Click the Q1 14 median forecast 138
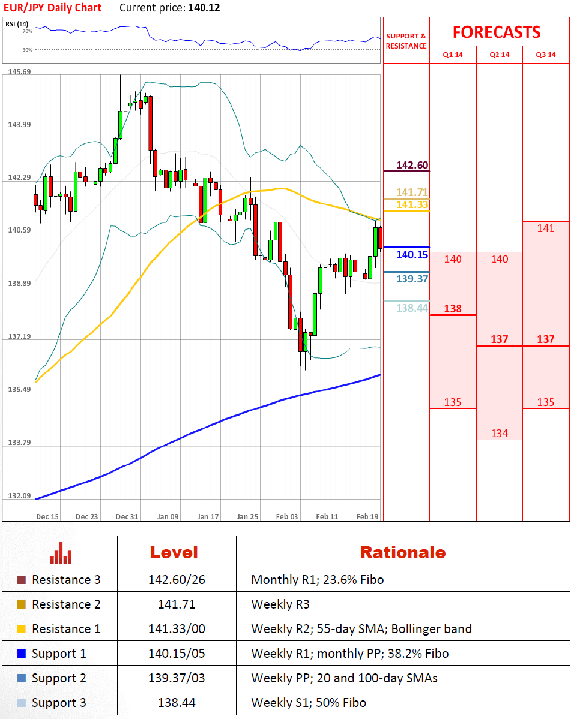Screen dimensions: 571x719 coord(453,308)
